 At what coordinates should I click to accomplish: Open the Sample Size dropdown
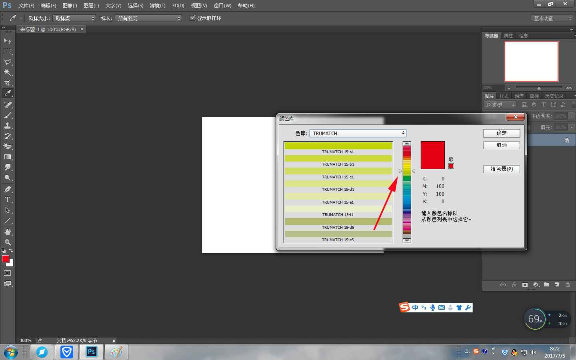coord(74,18)
